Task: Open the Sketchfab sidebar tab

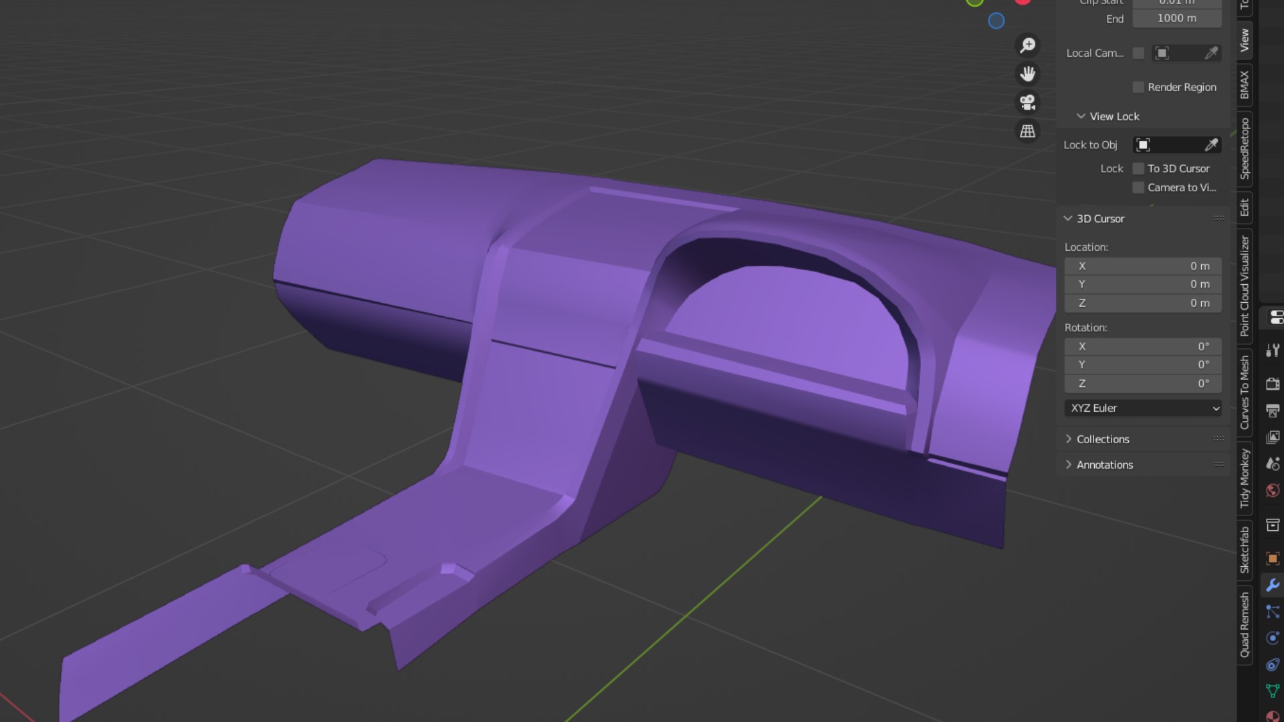Action: (1245, 550)
